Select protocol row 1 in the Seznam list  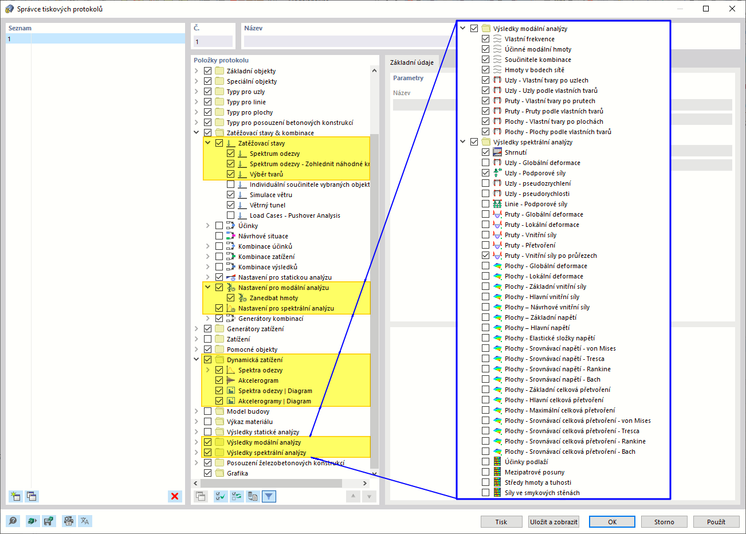(x=96, y=39)
